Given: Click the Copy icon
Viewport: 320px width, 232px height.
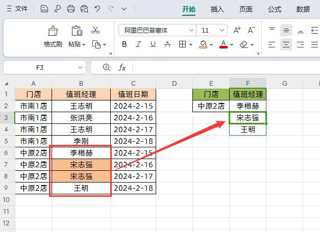Looking at the screenshot, I should pos(96,44).
